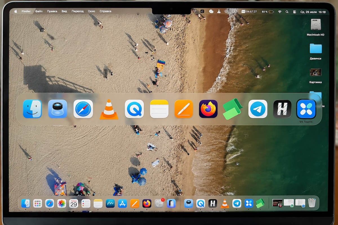Viewport: 338px width, 225px height.
Task: Open the H app from the Dock
Action: 213,203
